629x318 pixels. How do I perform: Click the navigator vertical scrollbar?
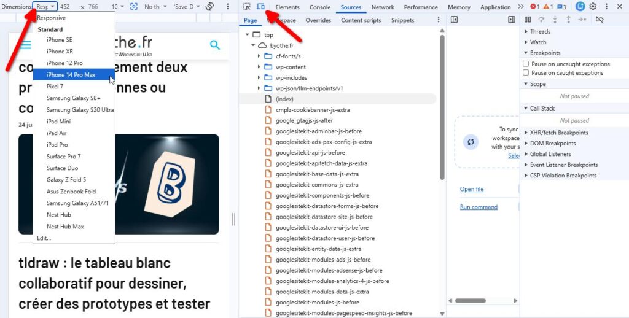442,107
